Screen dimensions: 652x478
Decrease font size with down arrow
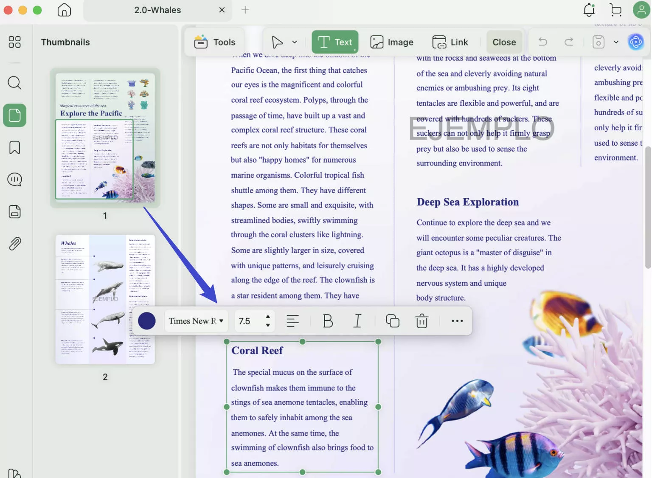tap(268, 326)
